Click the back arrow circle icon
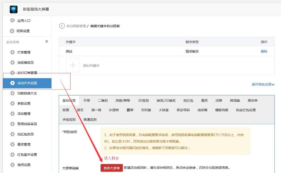Image resolution: width=281 pixels, height=173 pixels. pyautogui.click(x=62, y=26)
